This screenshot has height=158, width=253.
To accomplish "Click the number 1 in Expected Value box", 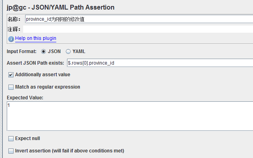I will (9, 105).
